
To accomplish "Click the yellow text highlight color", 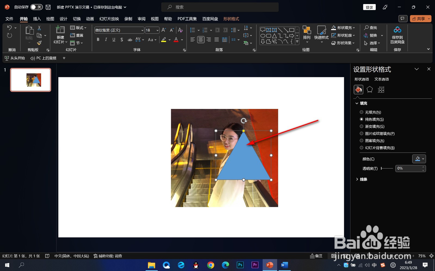I will 164,40.
